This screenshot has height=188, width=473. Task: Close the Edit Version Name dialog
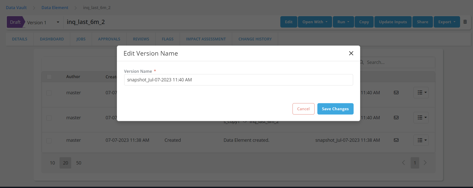[351, 53]
